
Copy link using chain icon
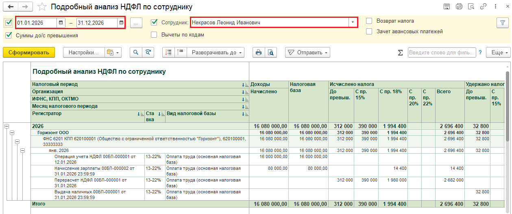(484, 6)
